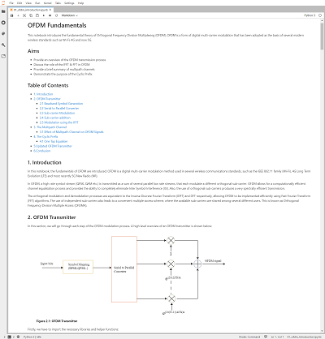Expand the Markdown cell type dropdown
This screenshot has width=325, height=339.
coord(69,15)
